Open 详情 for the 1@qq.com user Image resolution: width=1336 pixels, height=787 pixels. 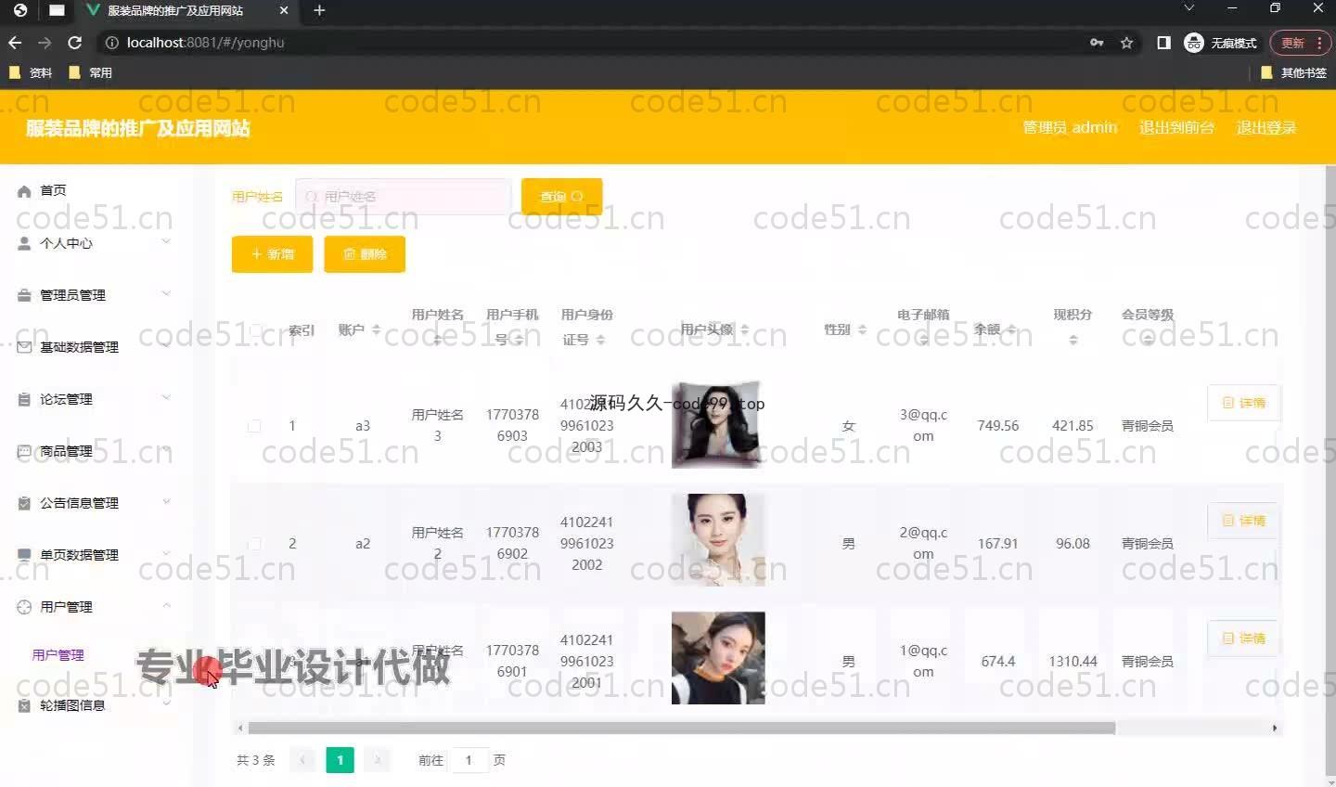[x=1243, y=639]
